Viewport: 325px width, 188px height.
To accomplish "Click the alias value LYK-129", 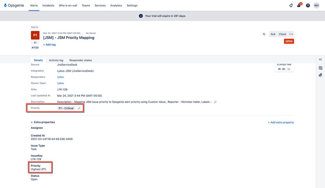I will click(x=62, y=90).
